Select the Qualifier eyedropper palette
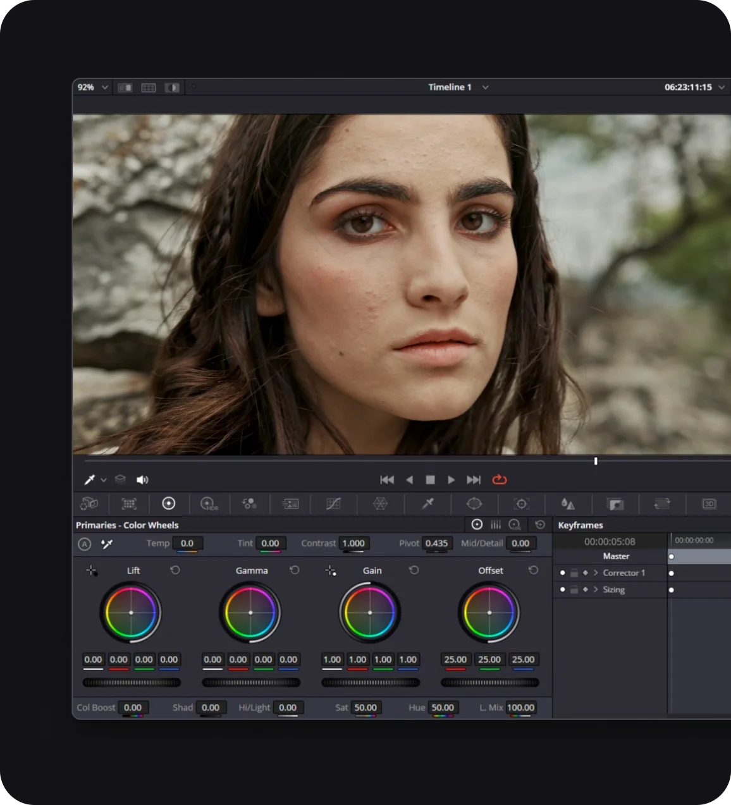Viewport: 731px width, 805px height. pyautogui.click(x=428, y=503)
